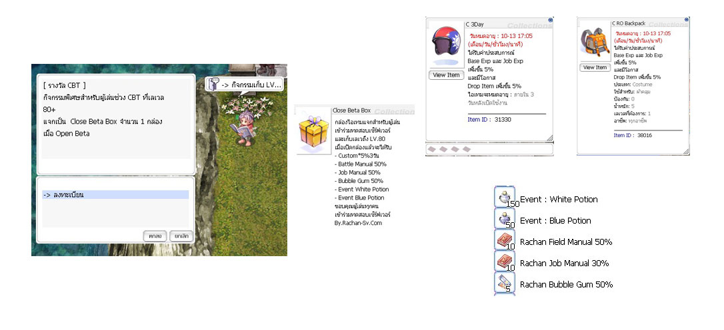Viewport: 724px width, 330px height.
Task: Select the Rachan Job Manual 30% icon
Action: tap(504, 263)
